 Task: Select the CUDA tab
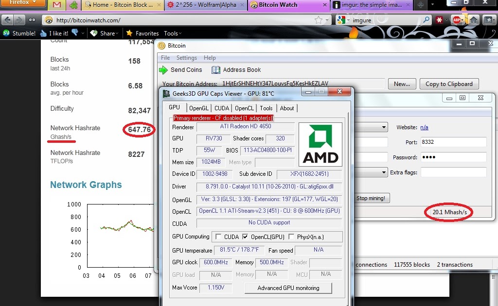[222, 108]
